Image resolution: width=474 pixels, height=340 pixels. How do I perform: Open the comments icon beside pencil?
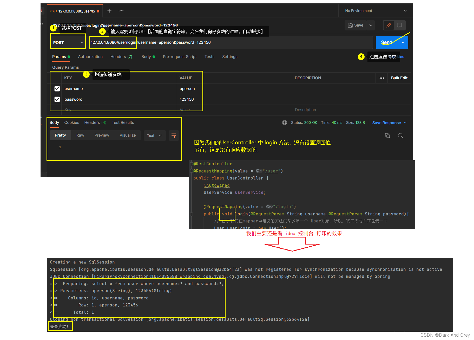[x=399, y=25]
